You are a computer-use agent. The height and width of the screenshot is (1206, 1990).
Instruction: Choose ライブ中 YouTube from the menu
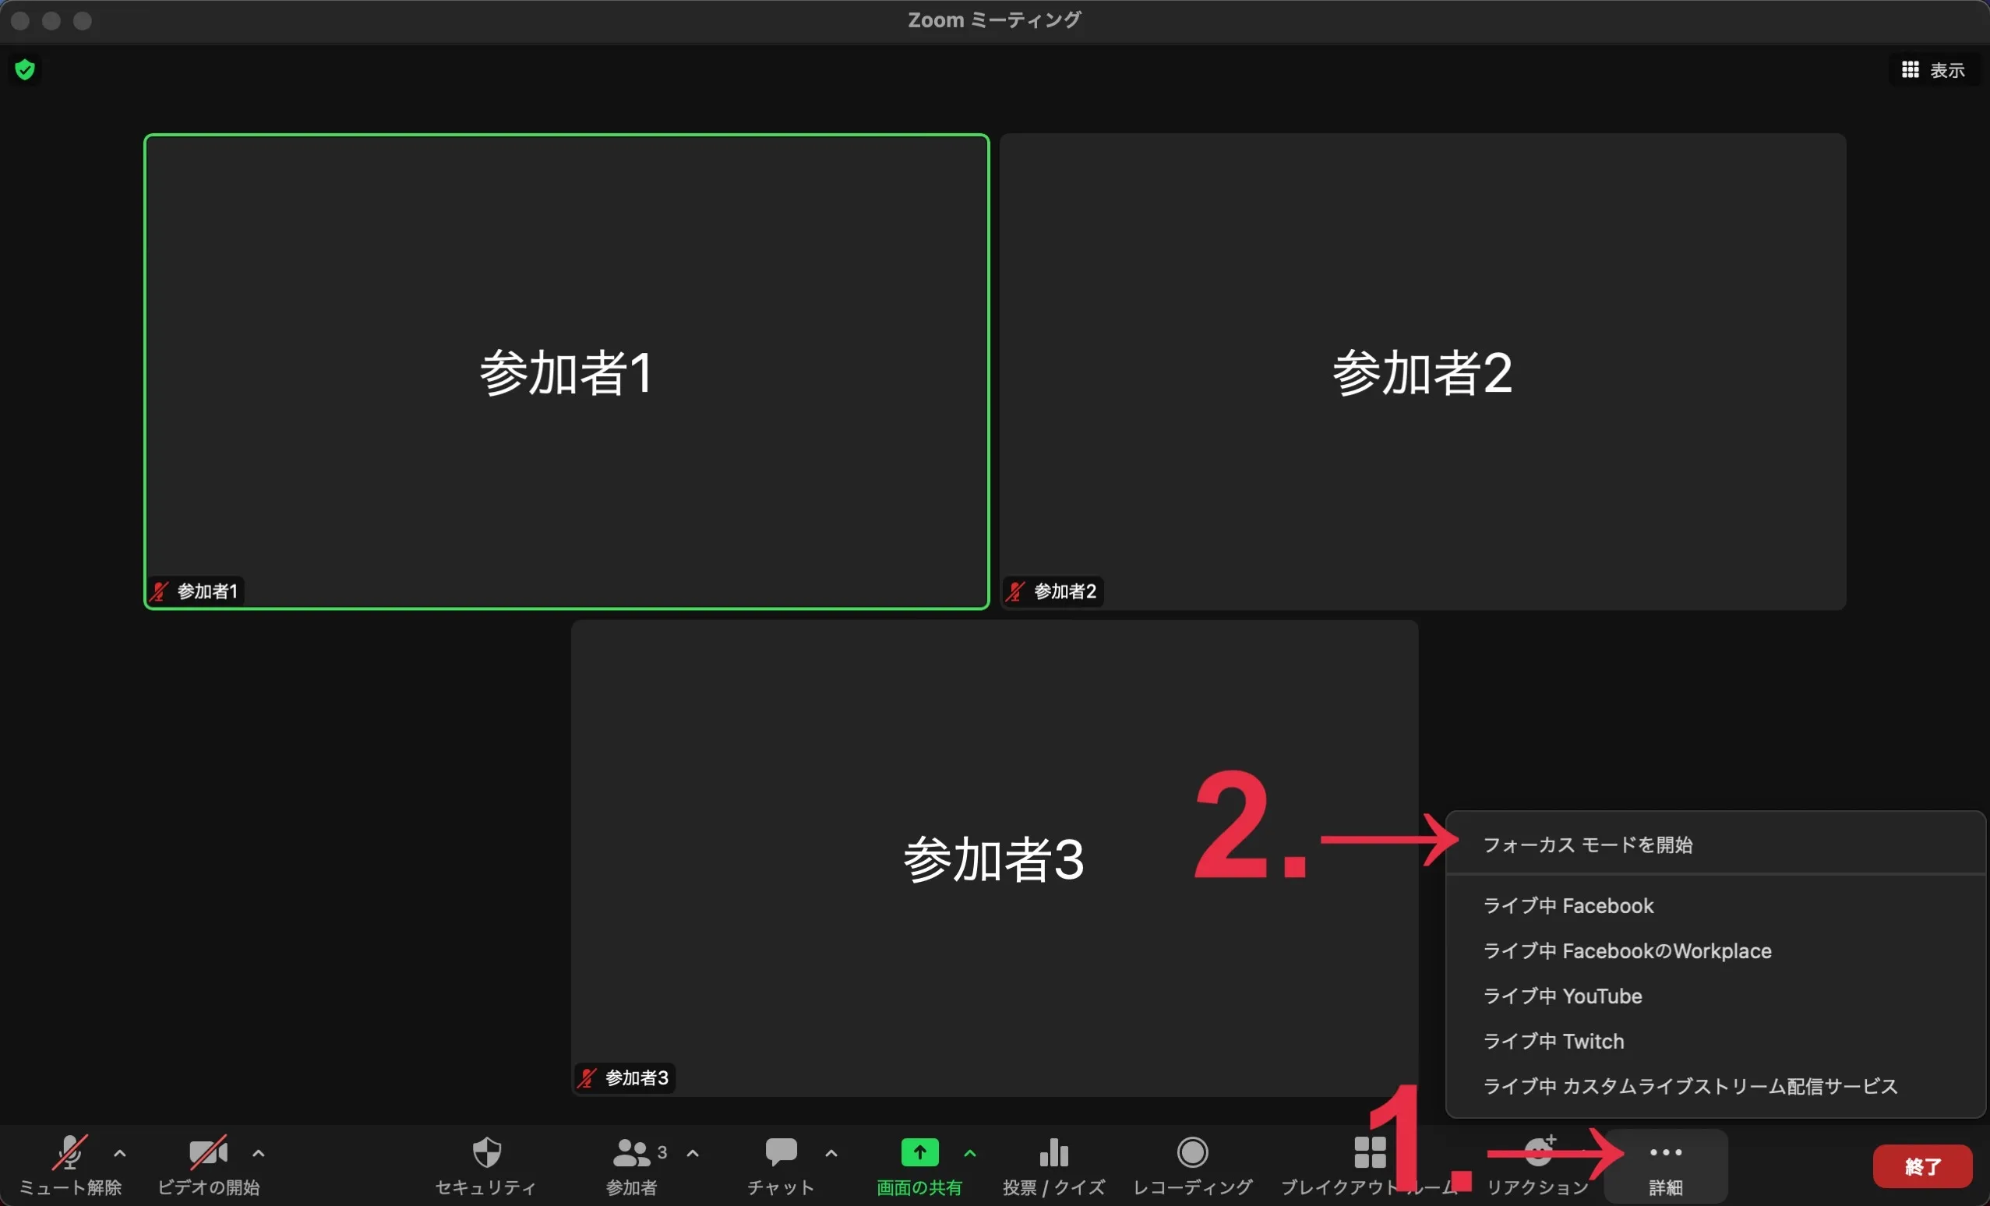coord(1563,996)
